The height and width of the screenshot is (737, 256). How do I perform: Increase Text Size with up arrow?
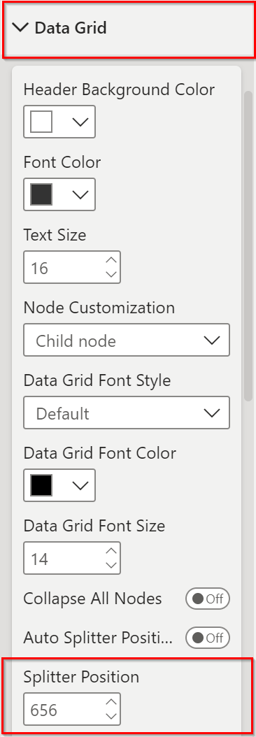[111, 260]
